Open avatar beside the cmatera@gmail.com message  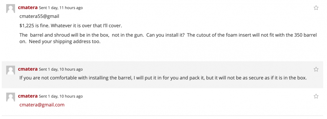11,97
